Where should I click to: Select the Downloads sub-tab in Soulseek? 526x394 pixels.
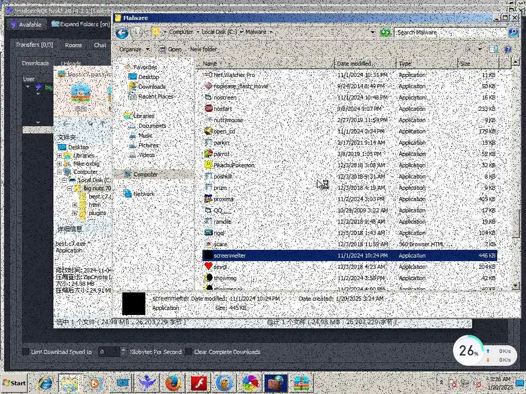(x=35, y=63)
